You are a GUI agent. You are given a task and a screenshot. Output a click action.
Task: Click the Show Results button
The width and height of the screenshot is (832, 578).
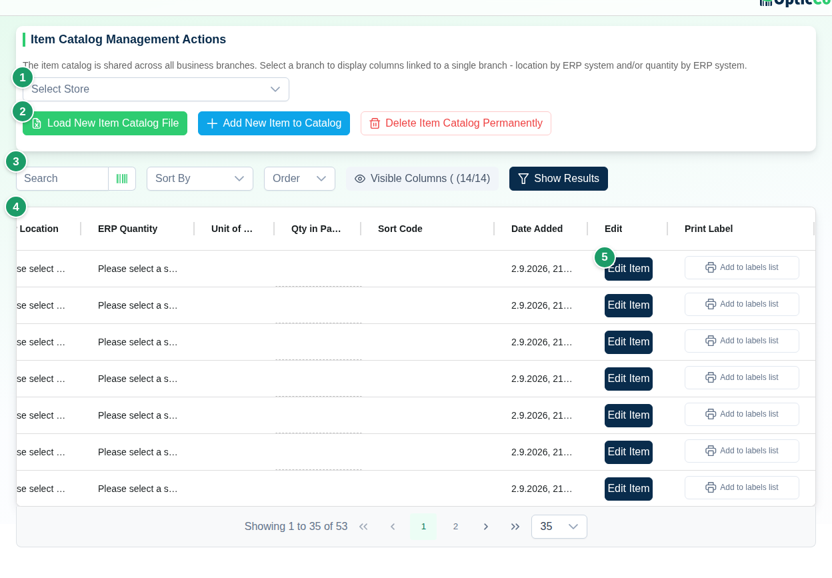pyautogui.click(x=559, y=179)
